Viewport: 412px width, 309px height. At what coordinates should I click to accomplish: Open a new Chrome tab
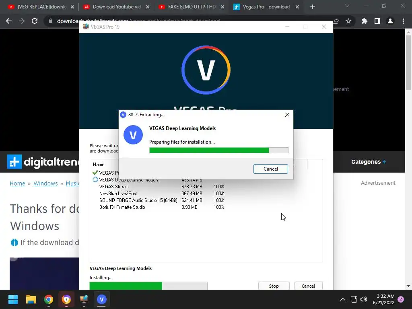(x=312, y=7)
